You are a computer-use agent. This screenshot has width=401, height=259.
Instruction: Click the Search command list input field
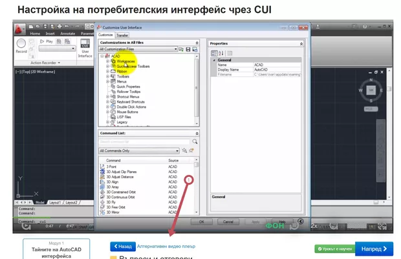tap(144, 141)
